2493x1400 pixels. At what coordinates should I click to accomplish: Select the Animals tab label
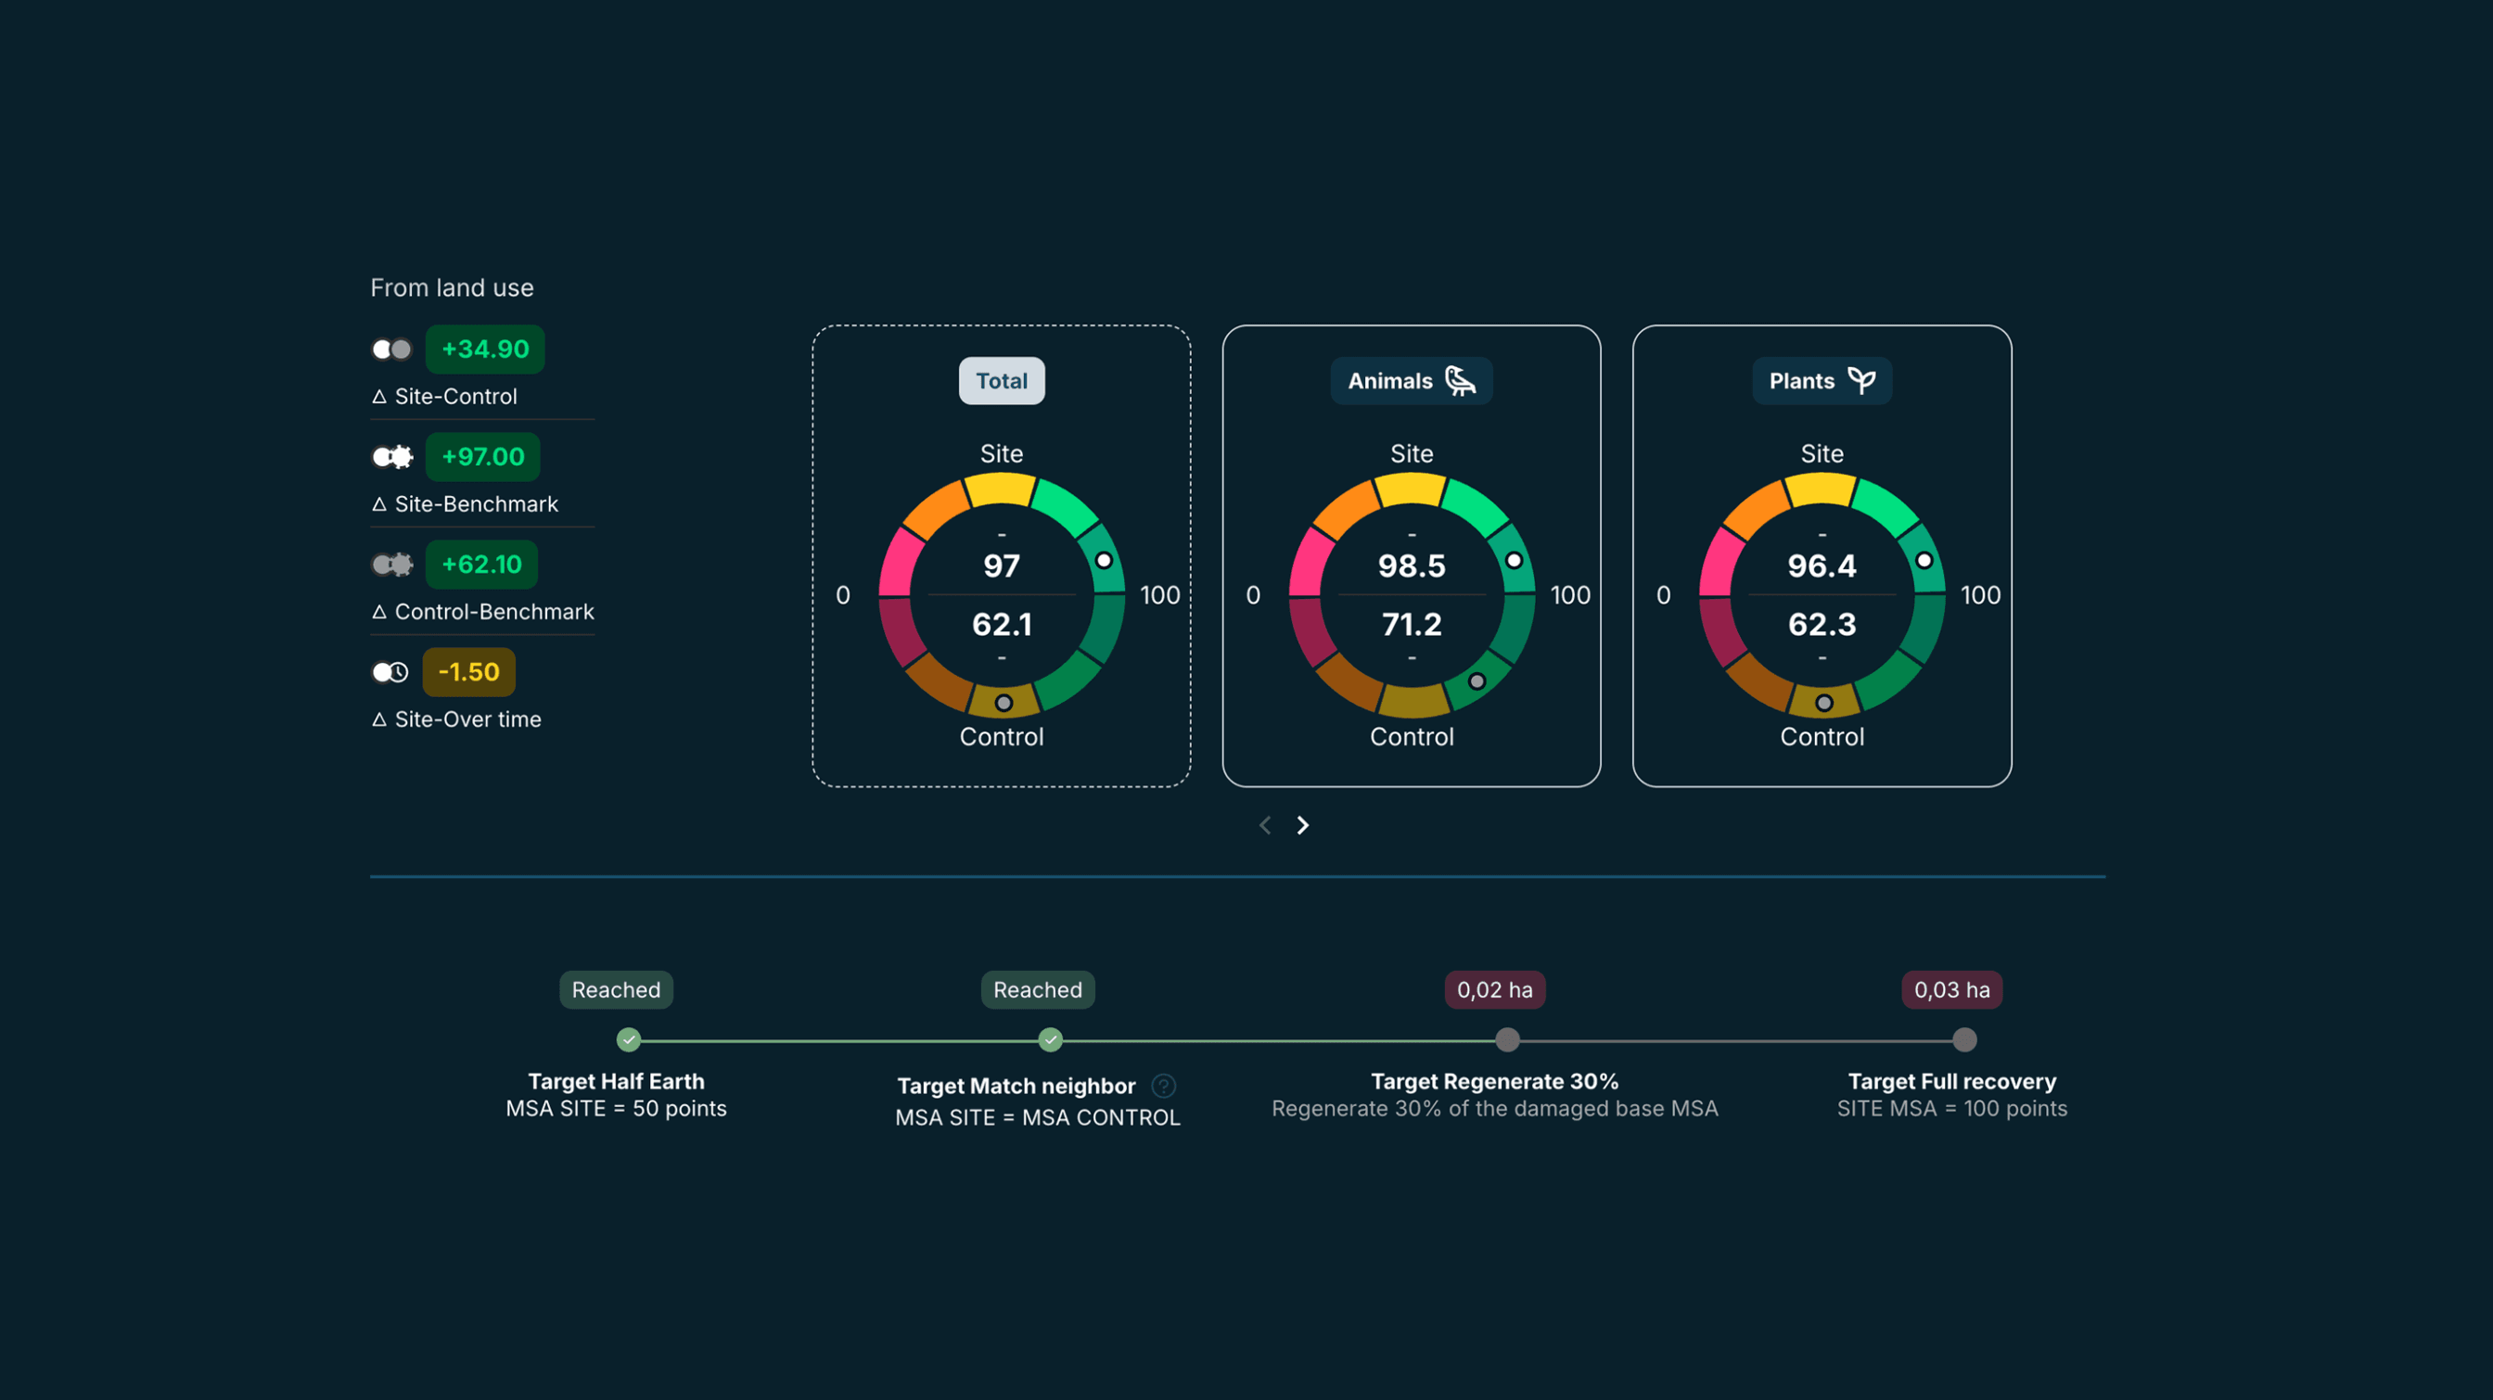coord(1411,380)
